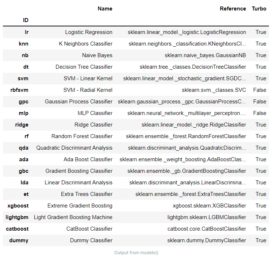Select the gpc row ID
Viewport: 274px width, 261px height.
coord(23,102)
